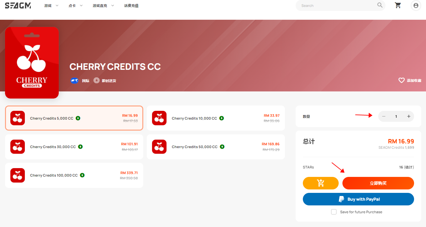
Task: Expand the 游戏直充 menu chevron
Action: [x=112, y=6]
